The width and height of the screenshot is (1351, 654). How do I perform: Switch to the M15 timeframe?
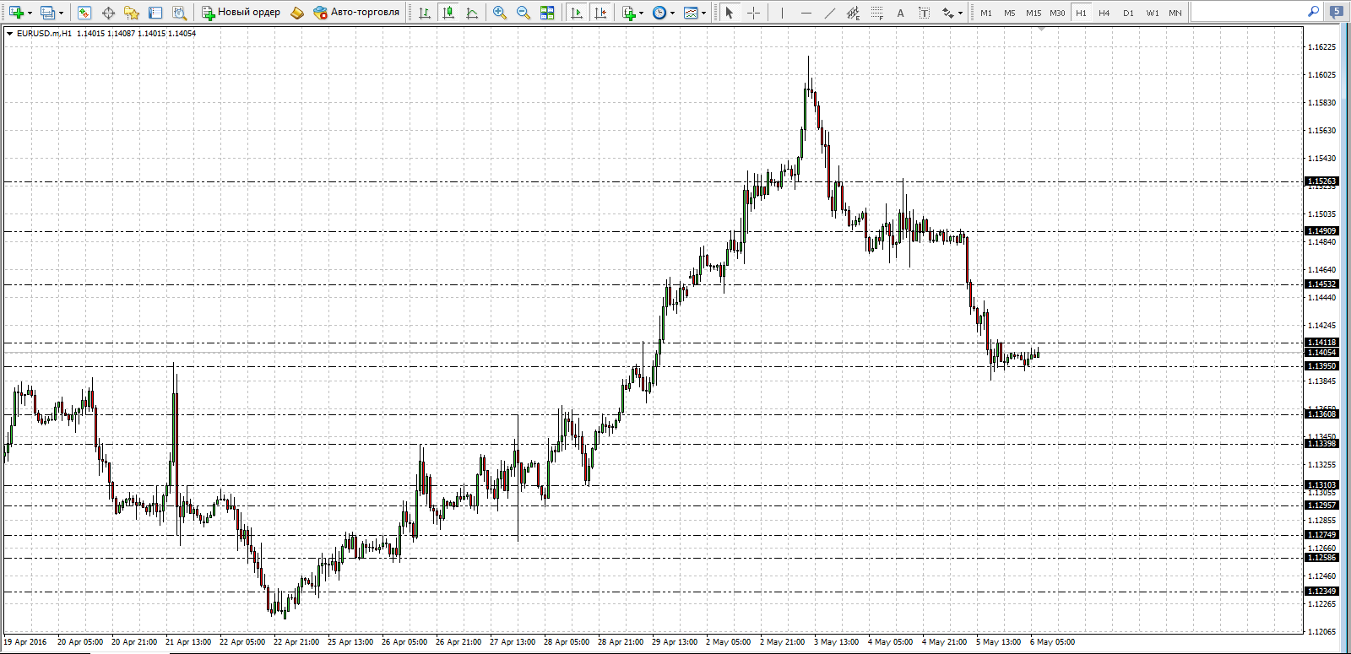point(1034,13)
